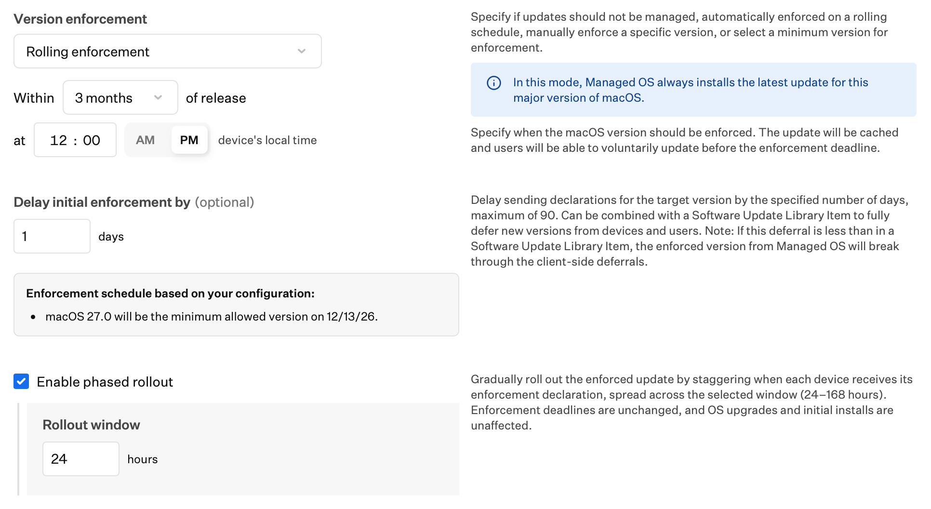Click the 'Specify when the macOS version' paragraph
The width and height of the screenshot is (931, 509).
685,140
